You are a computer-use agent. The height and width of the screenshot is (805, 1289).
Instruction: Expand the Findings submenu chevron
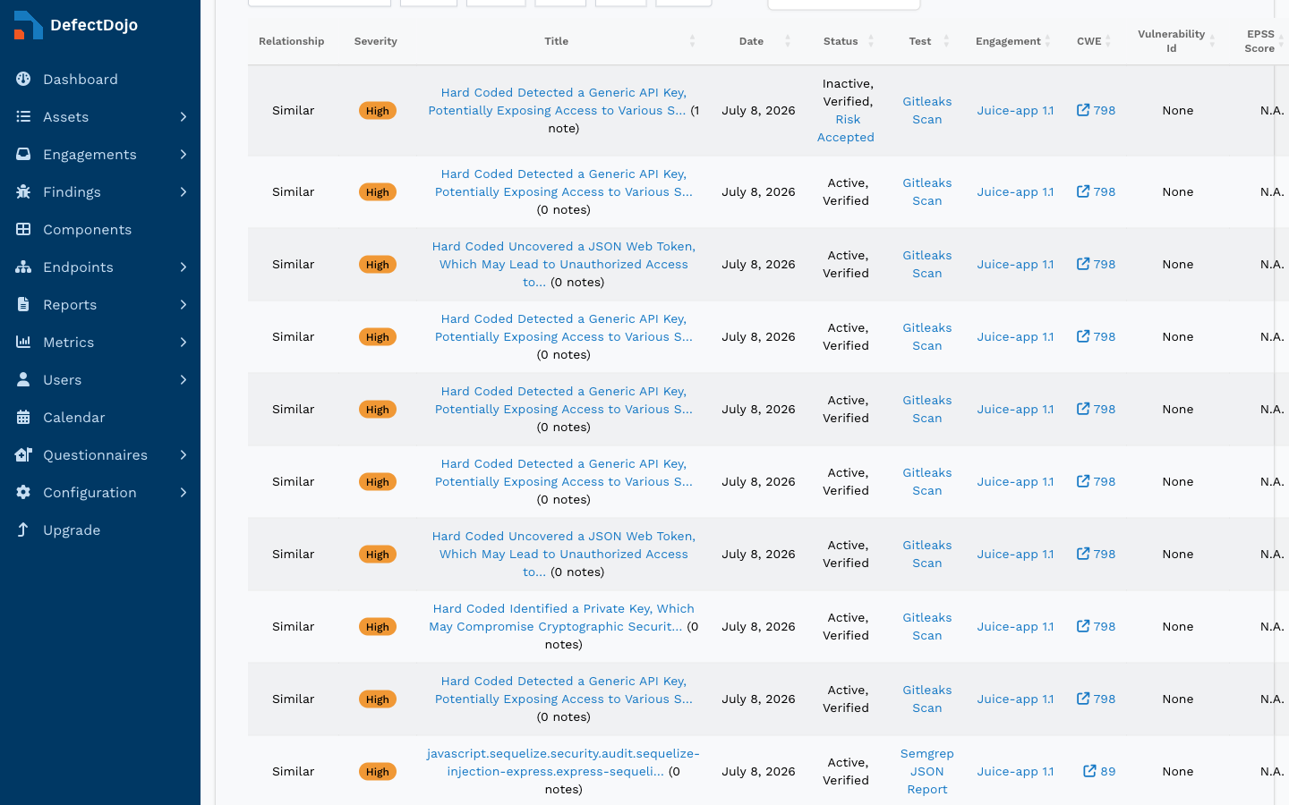coord(184,191)
